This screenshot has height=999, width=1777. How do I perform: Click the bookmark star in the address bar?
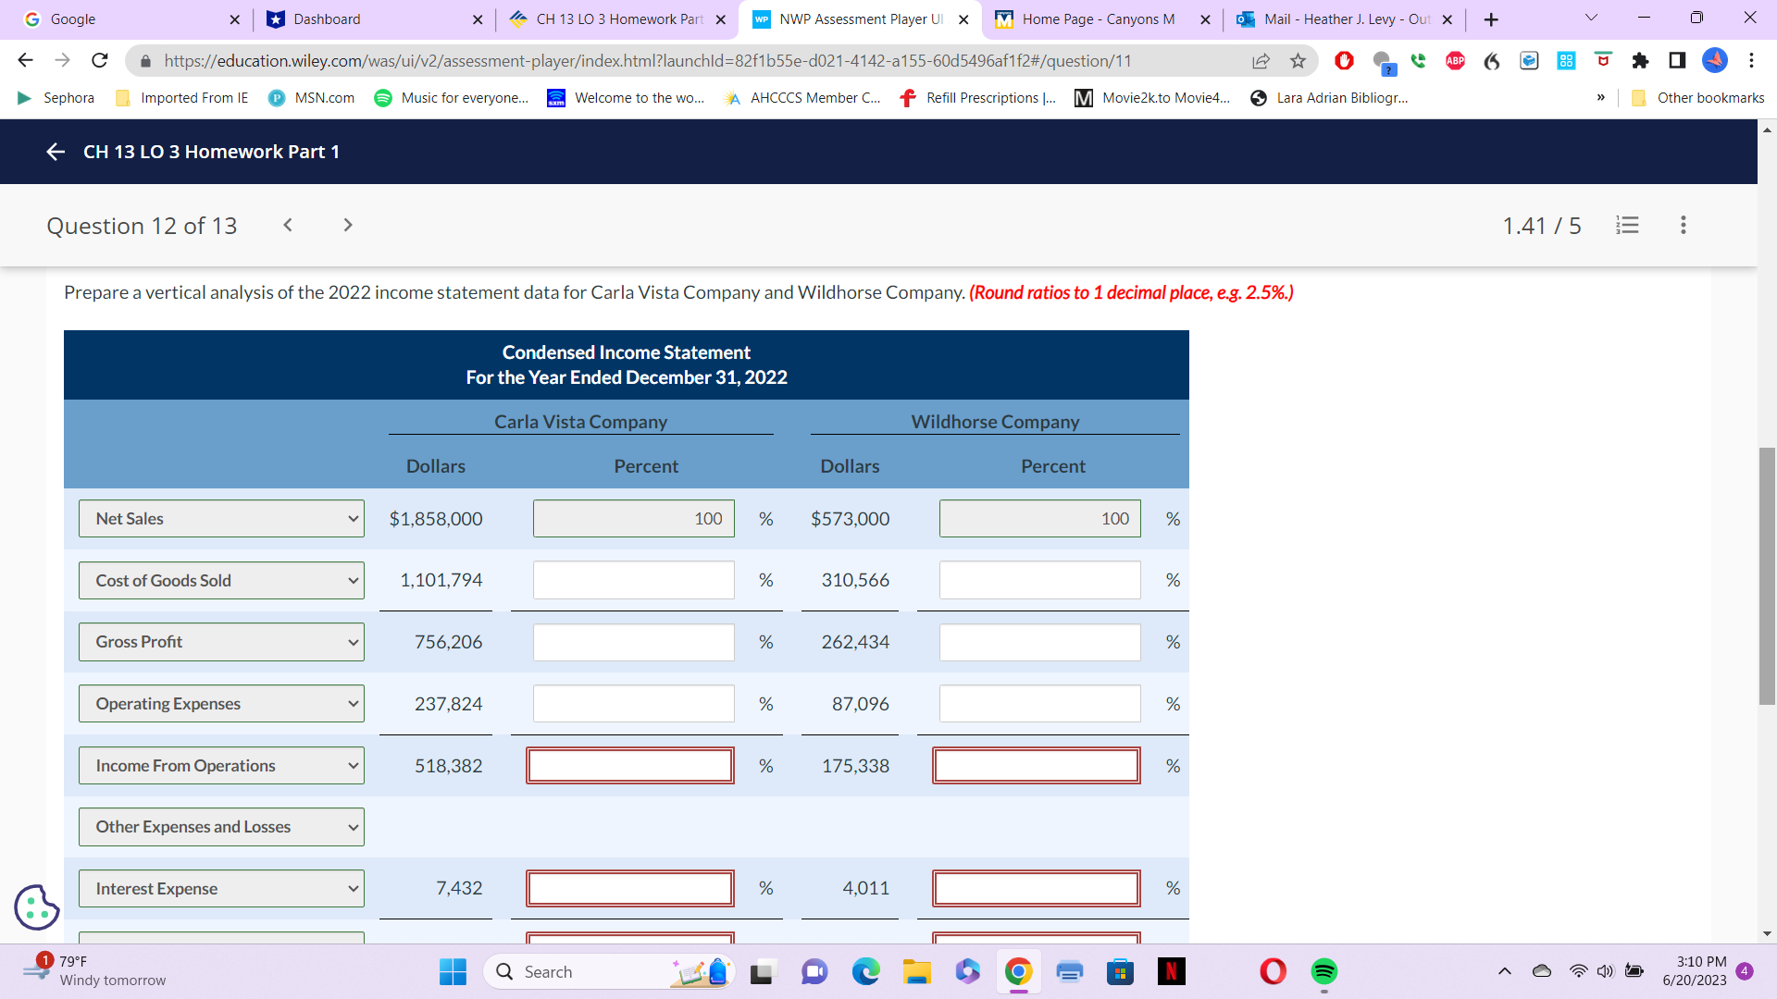(1298, 61)
